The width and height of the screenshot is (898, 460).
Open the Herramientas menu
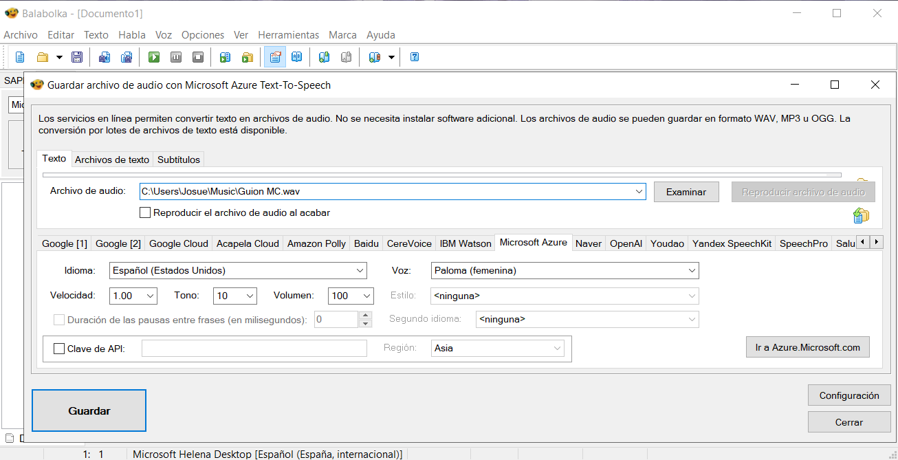pos(289,35)
